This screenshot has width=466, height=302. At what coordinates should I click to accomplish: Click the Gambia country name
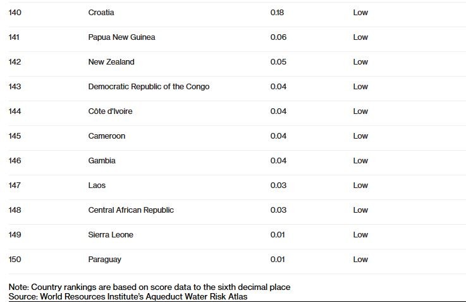102,161
